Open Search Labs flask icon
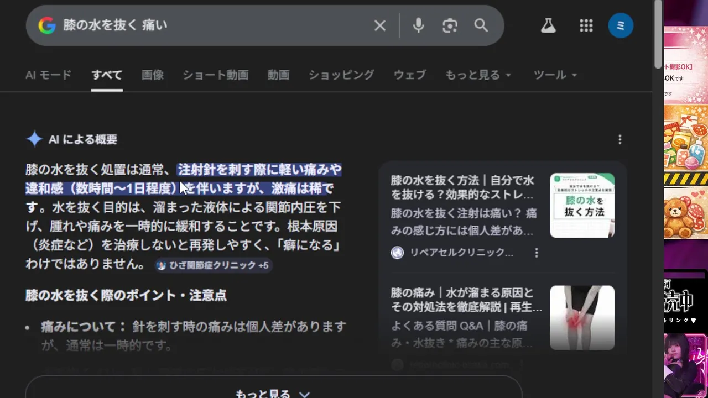The image size is (708, 398). coord(548,25)
